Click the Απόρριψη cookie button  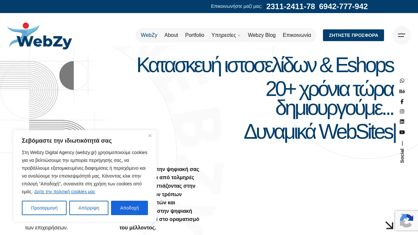(x=89, y=208)
